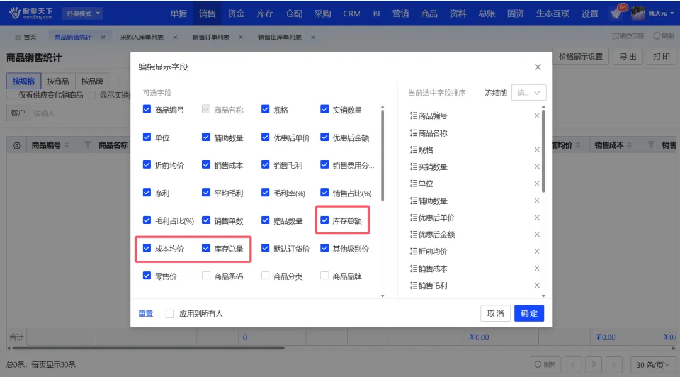
Task: Click the 取消 button
Action: click(496, 313)
